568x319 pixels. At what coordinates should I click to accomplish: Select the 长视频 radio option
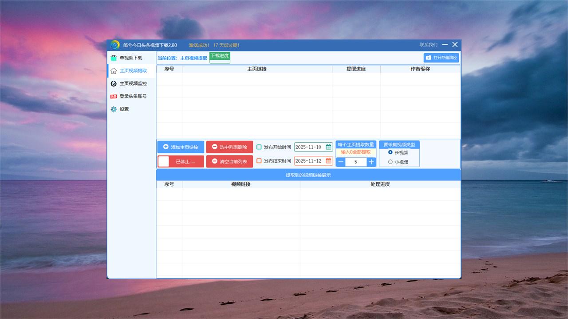(390, 152)
